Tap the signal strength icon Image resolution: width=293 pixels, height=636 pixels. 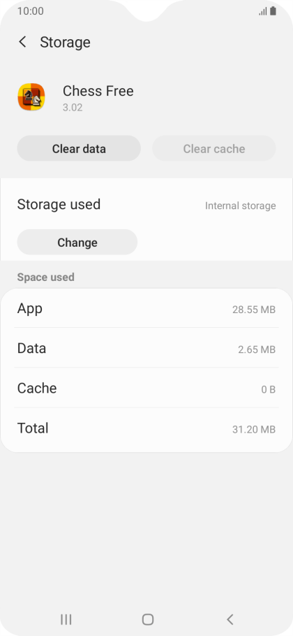263,11
